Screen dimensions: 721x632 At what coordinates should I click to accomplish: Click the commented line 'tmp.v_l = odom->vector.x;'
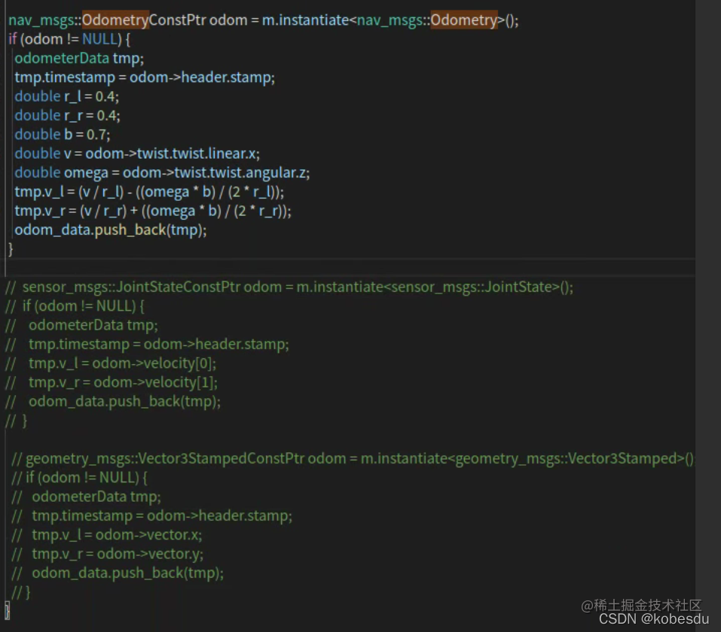point(107,535)
